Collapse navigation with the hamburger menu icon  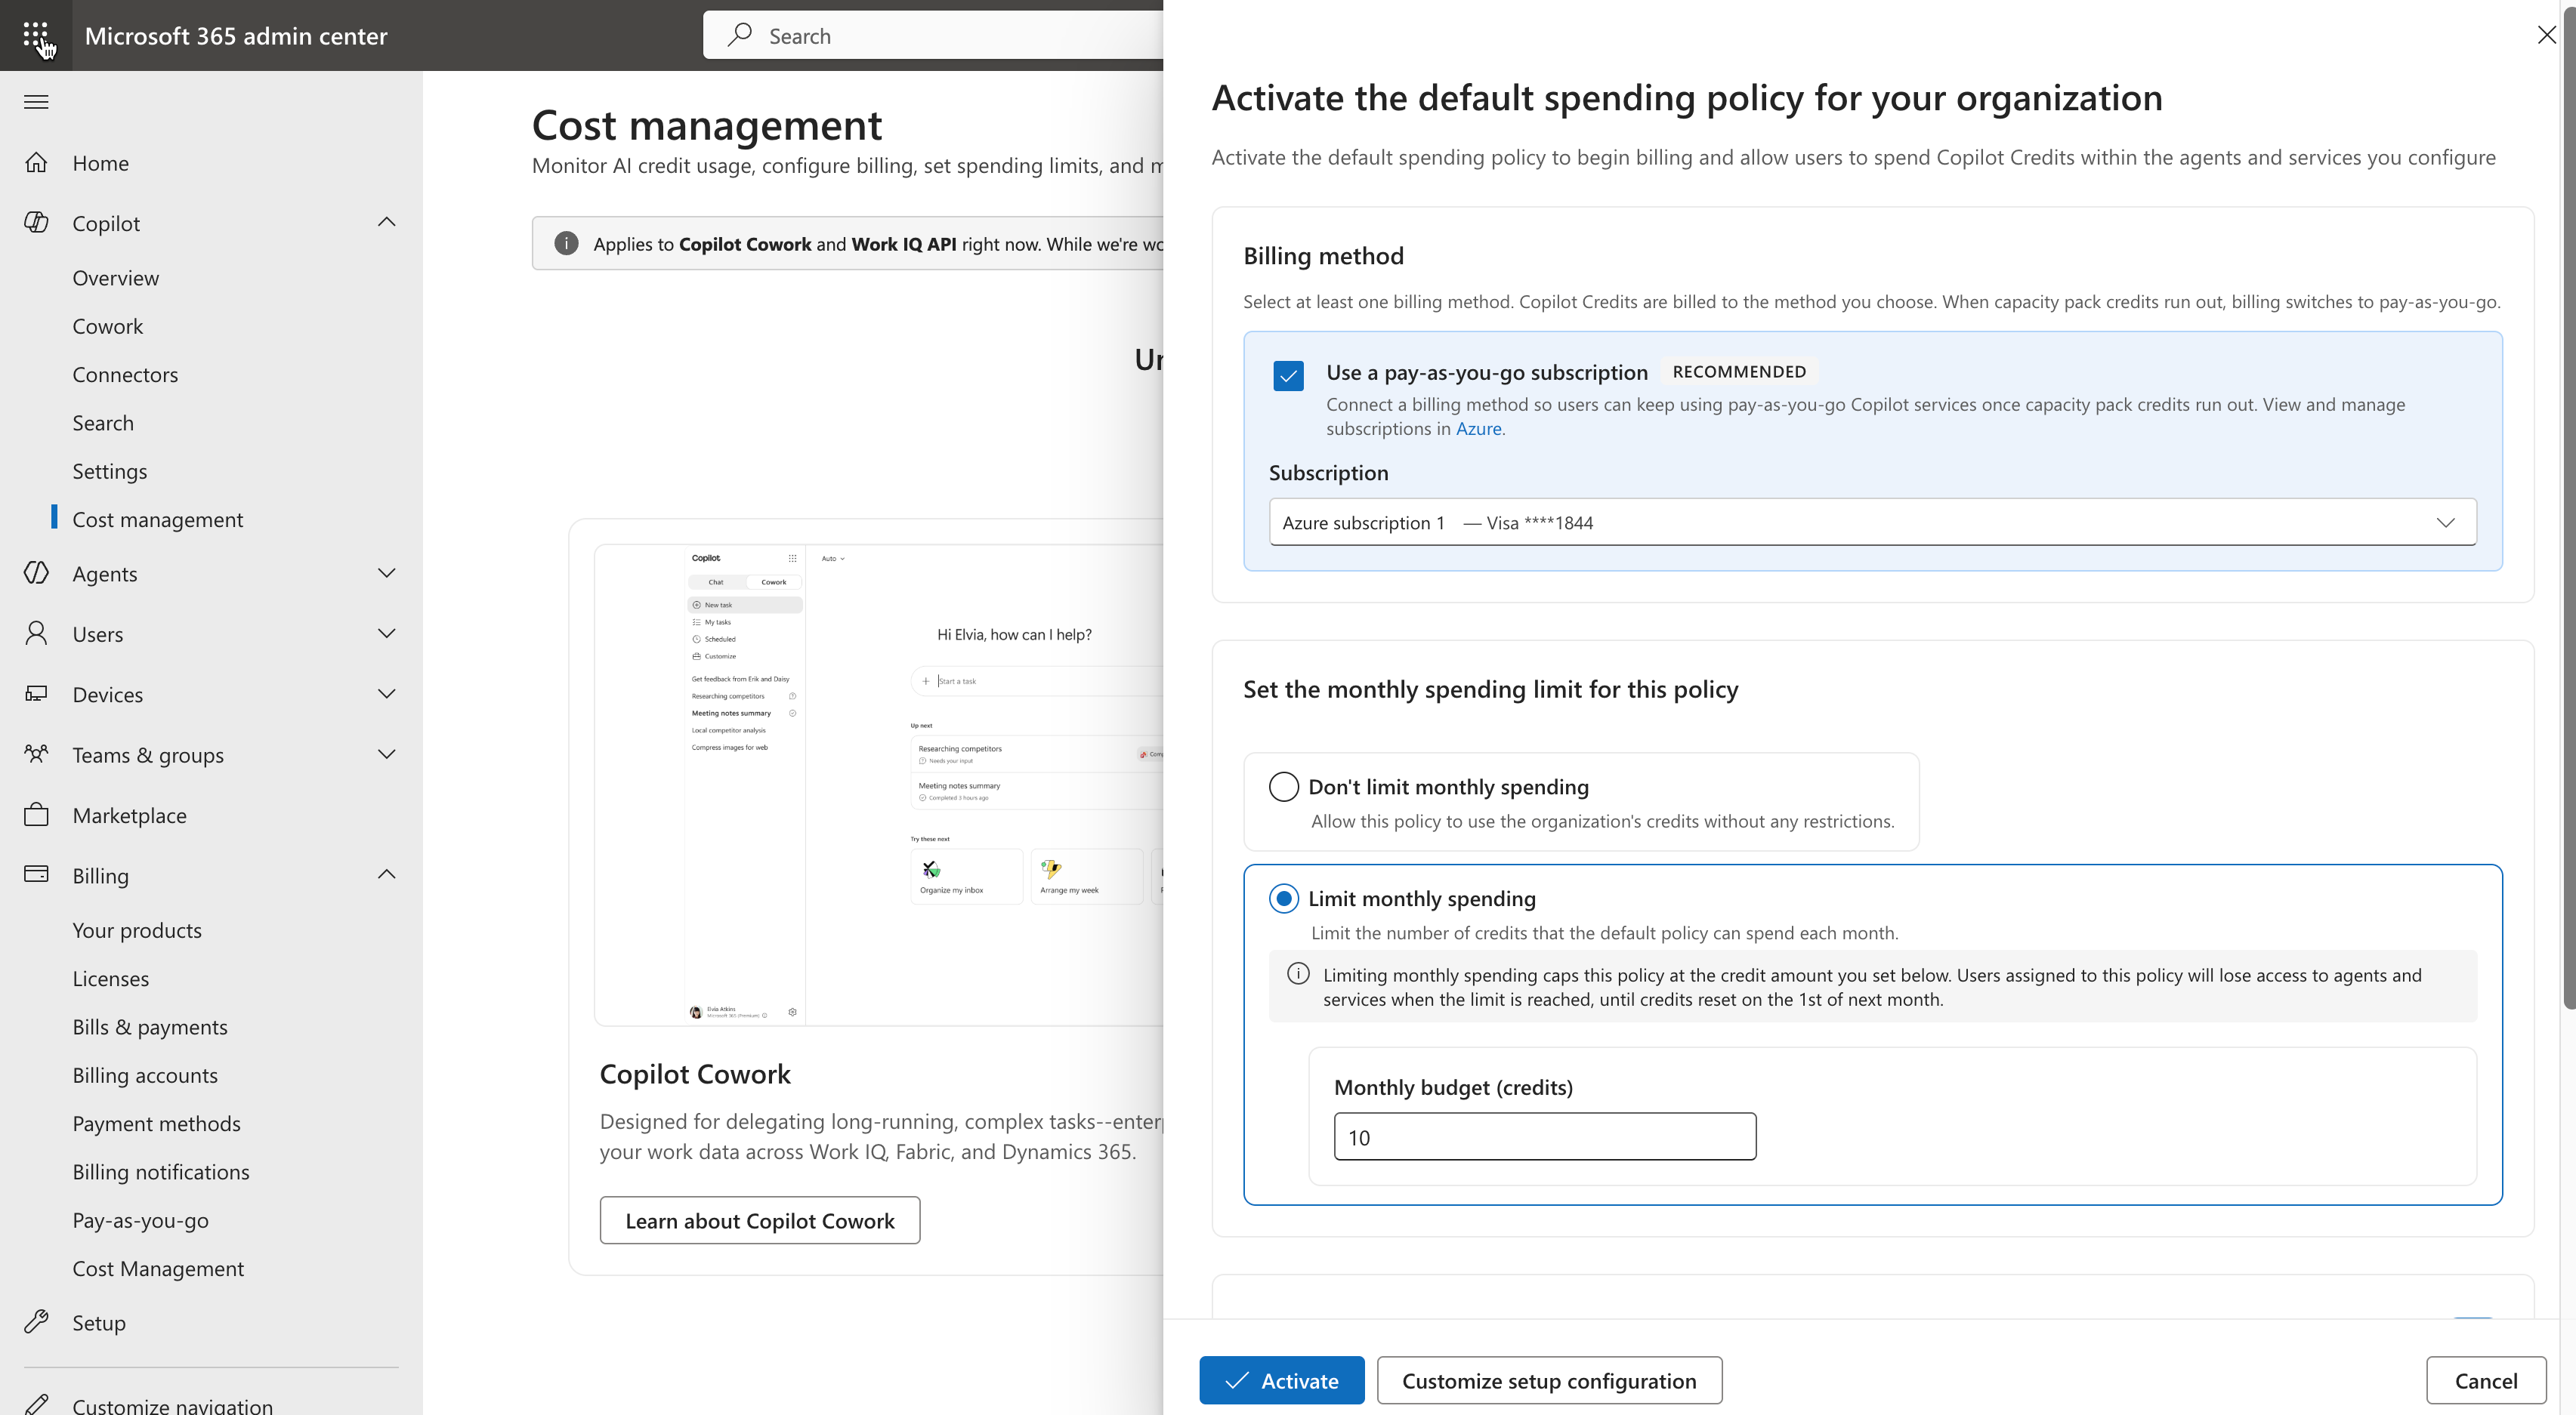point(36,102)
